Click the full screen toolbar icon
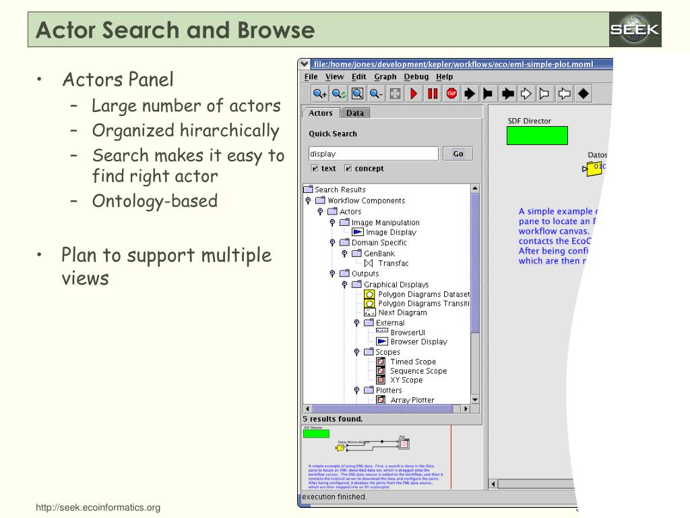This screenshot has height=518, width=690. pyautogui.click(x=395, y=93)
